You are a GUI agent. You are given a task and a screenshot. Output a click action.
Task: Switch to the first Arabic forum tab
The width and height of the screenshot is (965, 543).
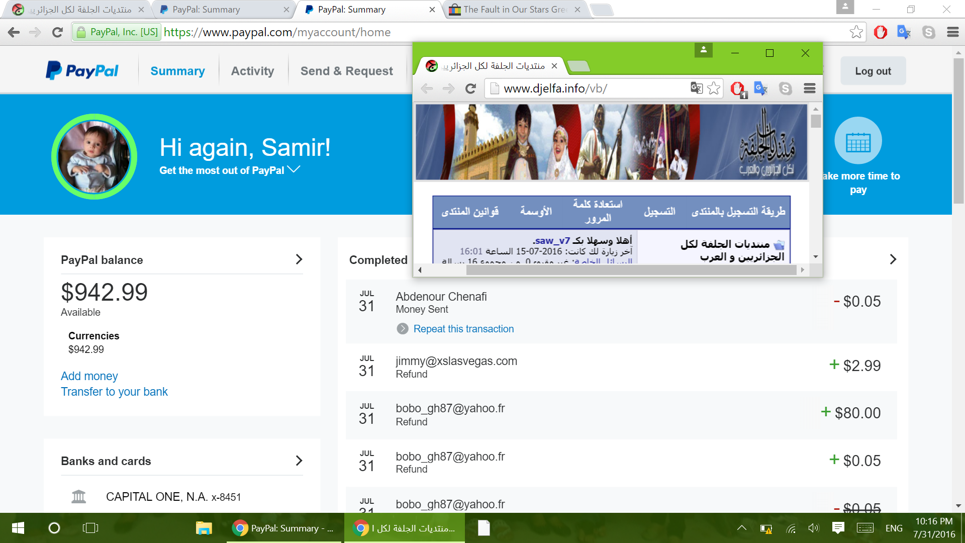(x=78, y=10)
